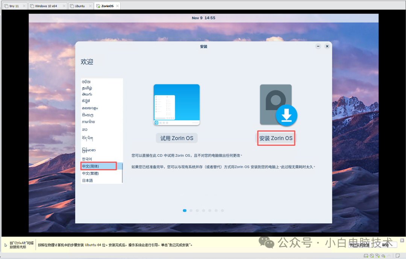Click the 帮助 button
406x259 pixels.
(x=385, y=245)
